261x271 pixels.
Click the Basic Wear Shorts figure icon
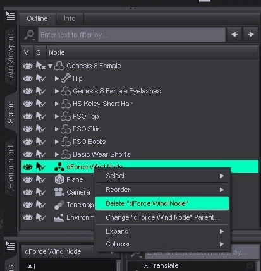66,154
